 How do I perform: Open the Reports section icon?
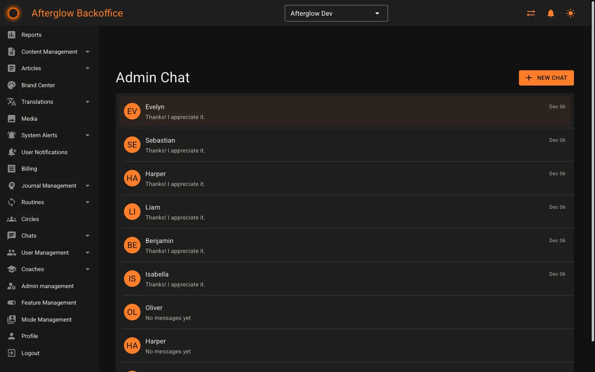(12, 35)
